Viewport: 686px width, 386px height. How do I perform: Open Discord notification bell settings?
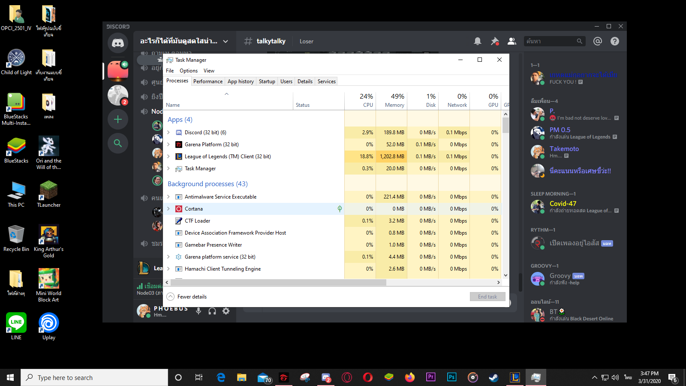pos(478,41)
